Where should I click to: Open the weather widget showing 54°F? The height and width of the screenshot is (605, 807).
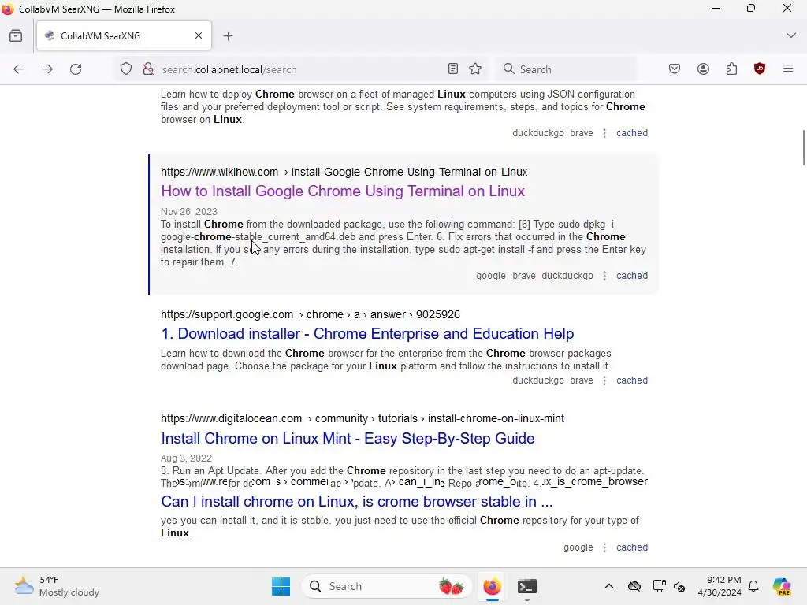(57, 586)
